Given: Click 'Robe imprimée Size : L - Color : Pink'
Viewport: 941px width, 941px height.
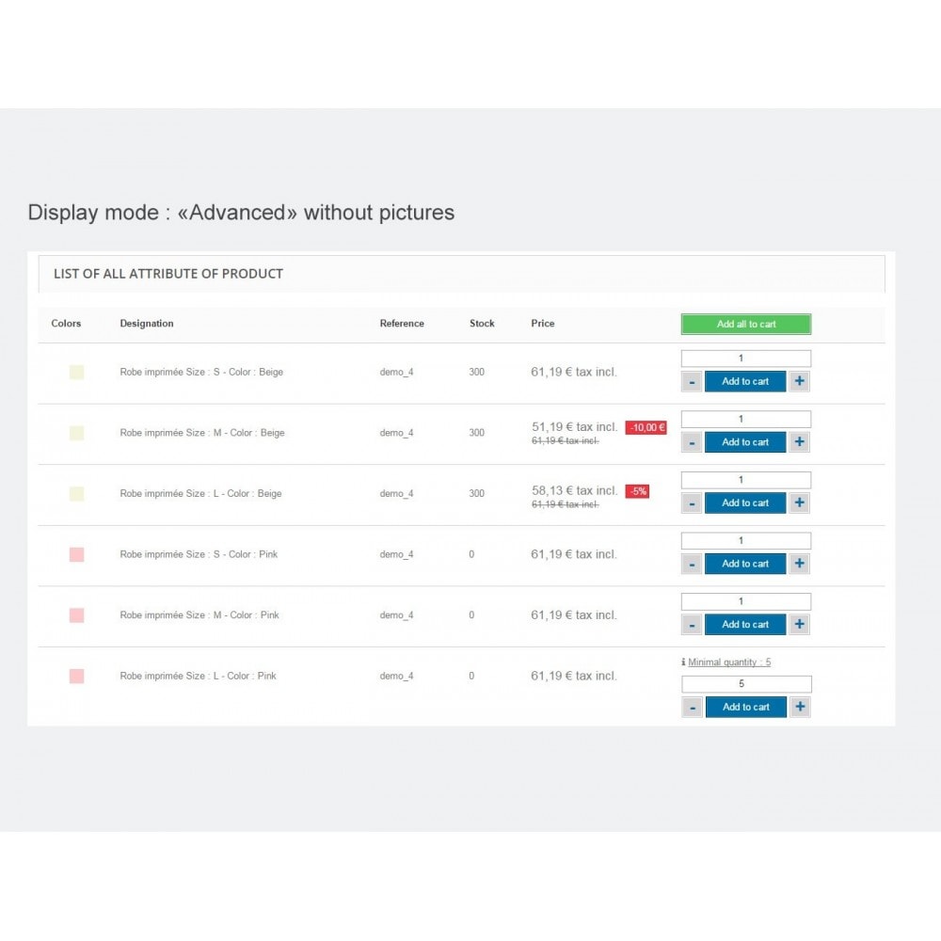Looking at the screenshot, I should [198, 677].
